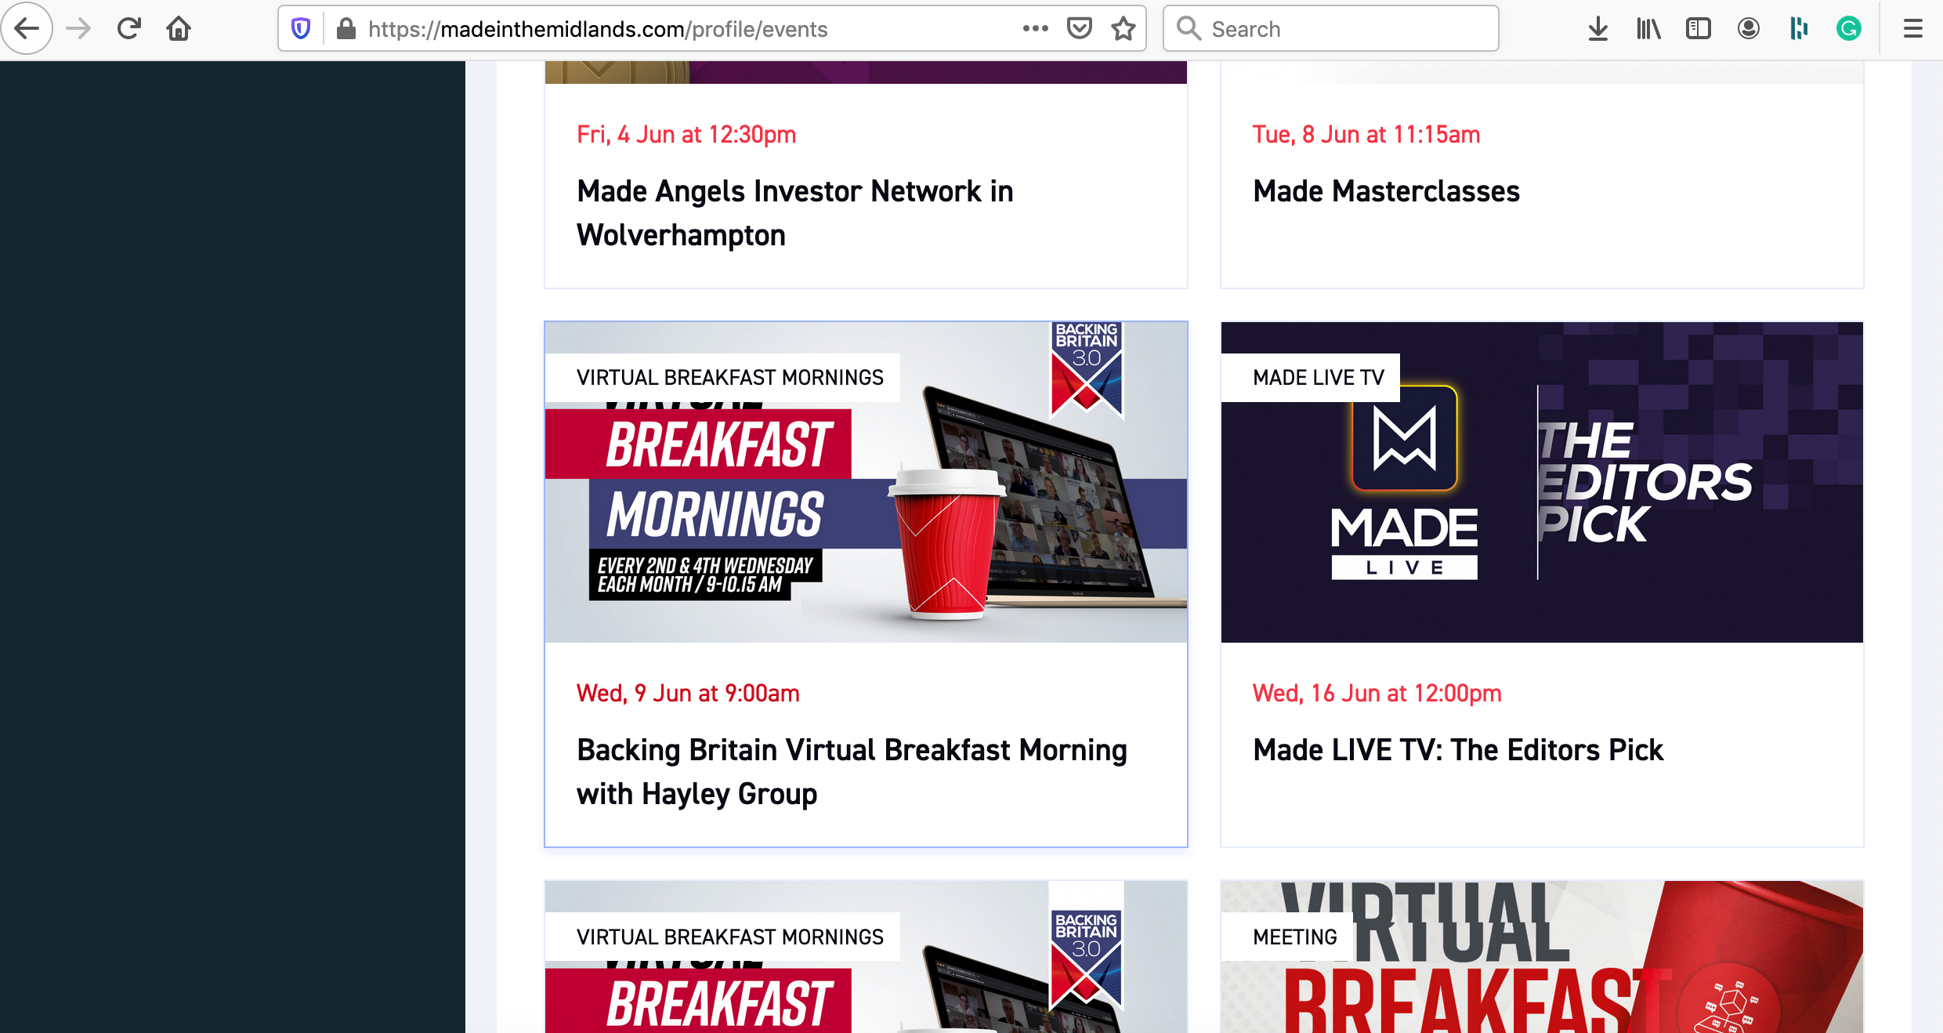
Task: Save page to Pocket
Action: tap(1080, 29)
